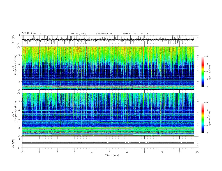Click the ch.1 color bar log(PSD) label
The image size is (222, 171).
click(210, 73)
